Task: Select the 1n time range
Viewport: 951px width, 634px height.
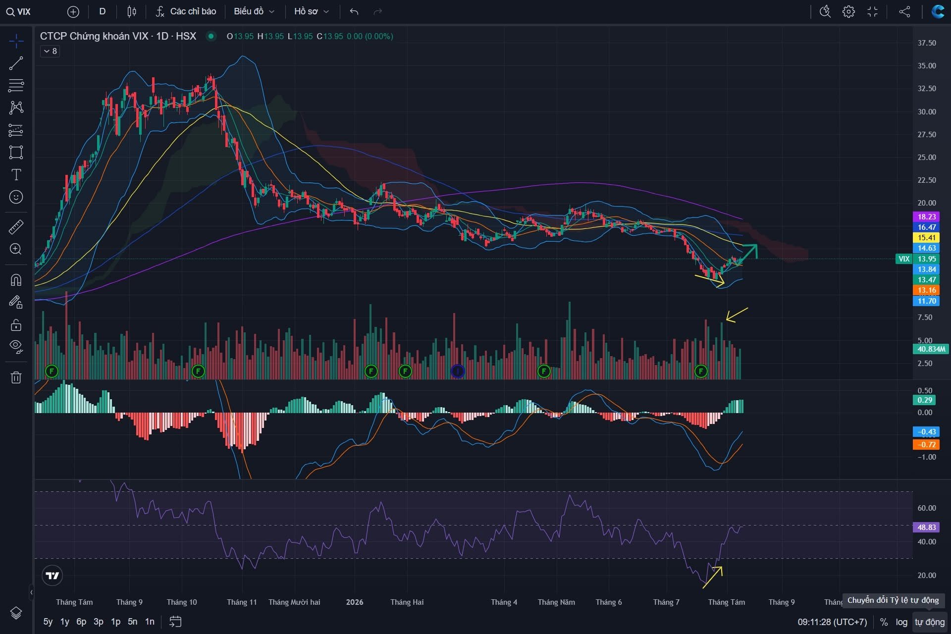Action: click(x=150, y=622)
